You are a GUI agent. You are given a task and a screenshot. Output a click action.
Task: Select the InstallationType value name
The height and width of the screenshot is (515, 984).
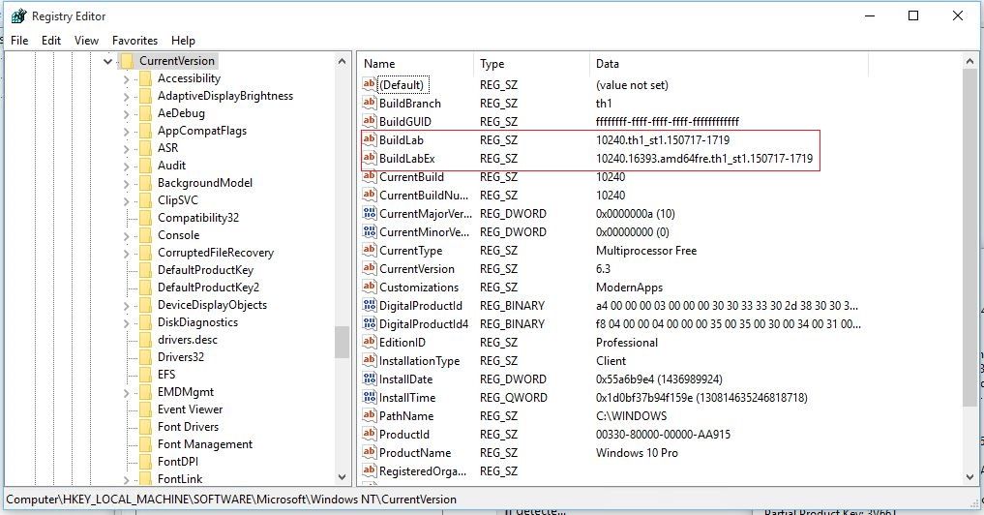coord(419,360)
